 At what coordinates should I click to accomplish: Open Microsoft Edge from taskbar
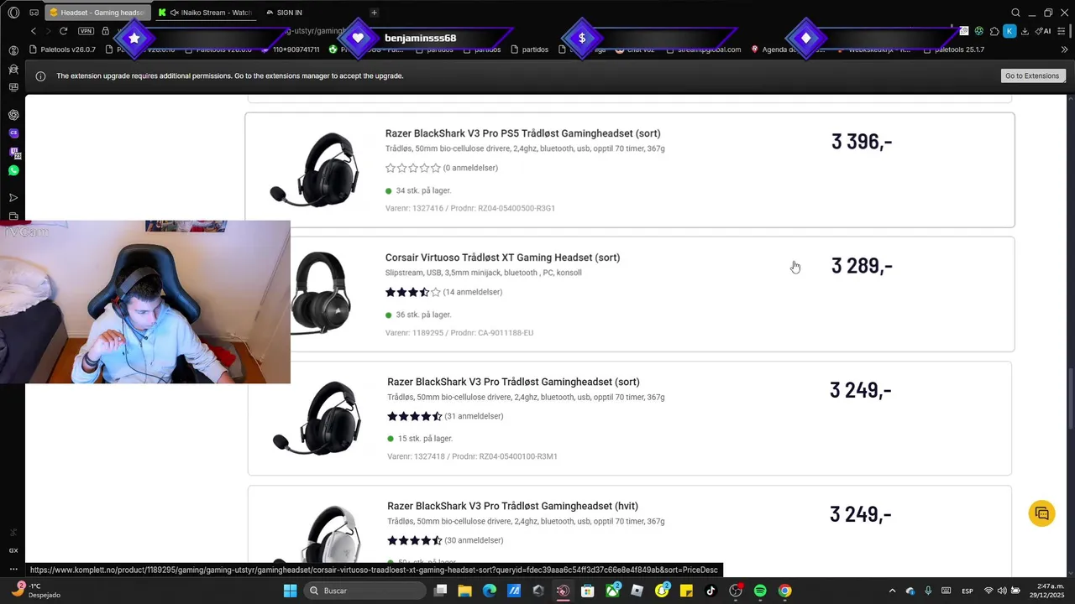click(489, 591)
